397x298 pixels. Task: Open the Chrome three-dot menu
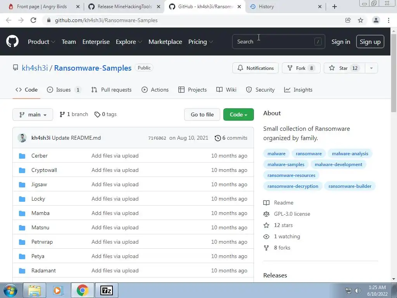(x=388, y=20)
